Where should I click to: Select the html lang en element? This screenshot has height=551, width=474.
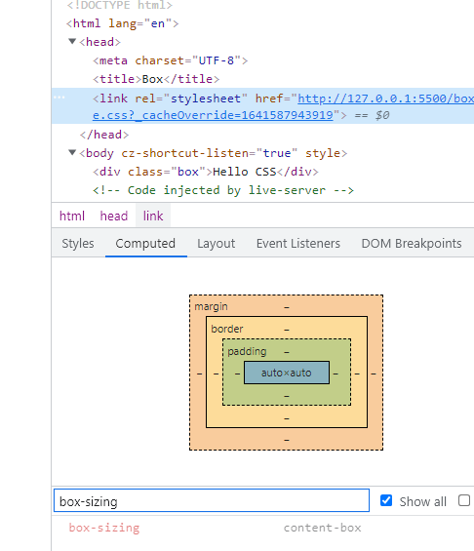122,23
